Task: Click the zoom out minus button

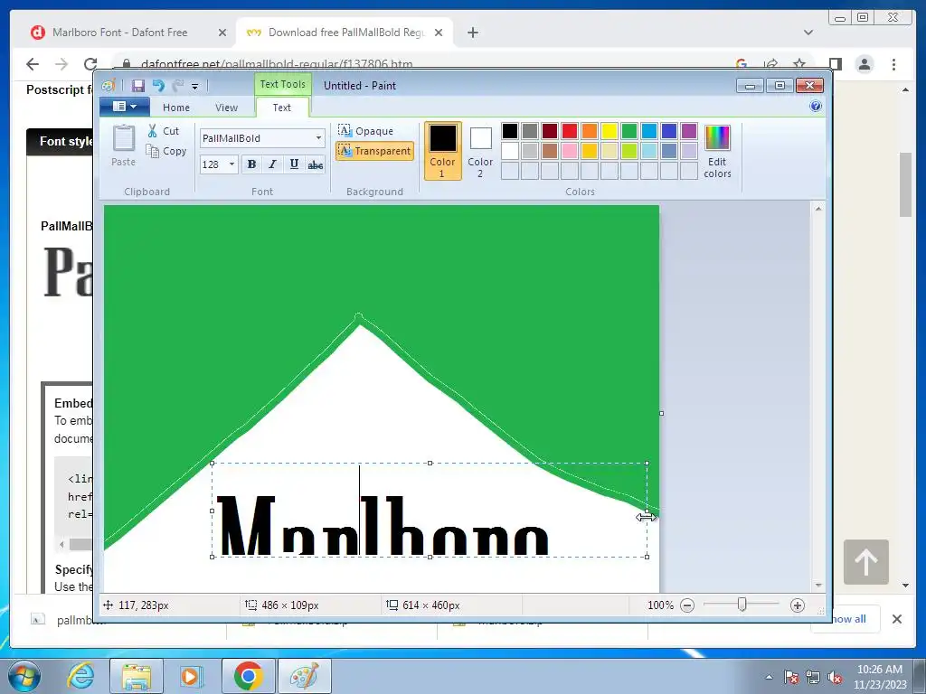Action: (687, 605)
